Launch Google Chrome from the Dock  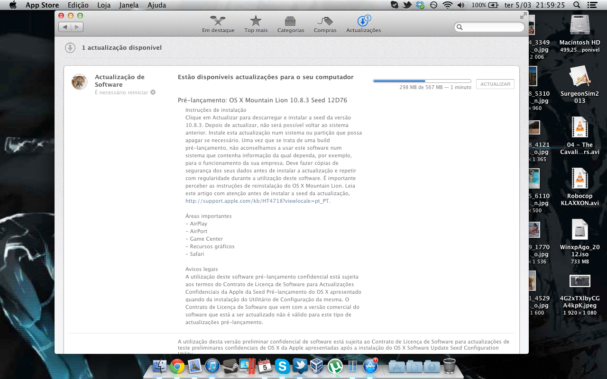tap(177, 366)
